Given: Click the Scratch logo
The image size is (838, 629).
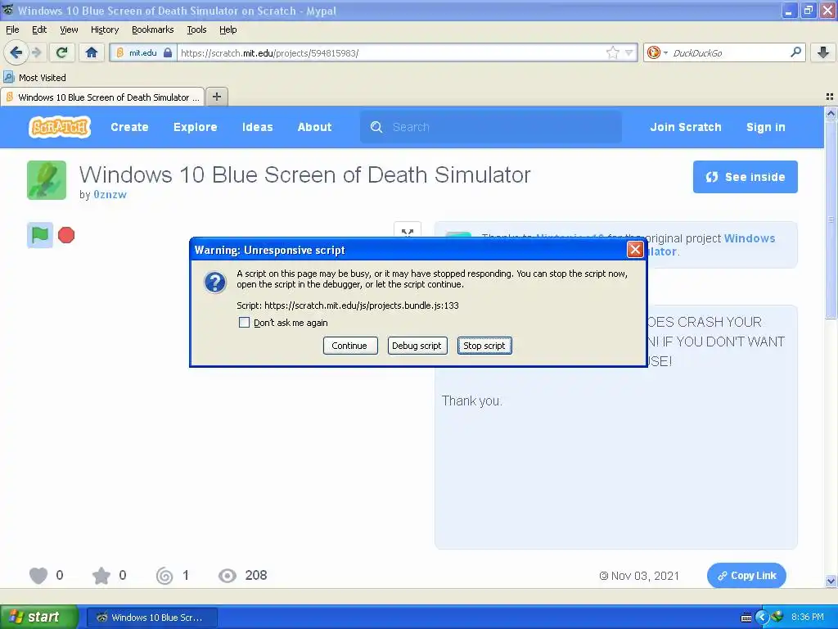Looking at the screenshot, I should click(59, 127).
